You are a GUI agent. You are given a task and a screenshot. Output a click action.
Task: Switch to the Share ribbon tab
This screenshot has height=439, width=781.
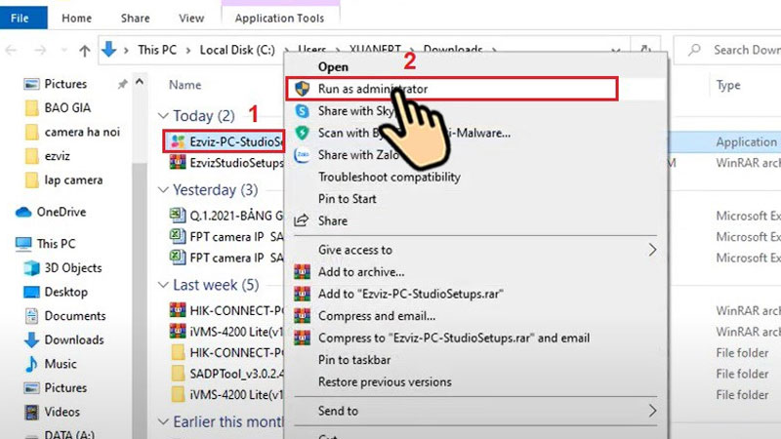(135, 19)
